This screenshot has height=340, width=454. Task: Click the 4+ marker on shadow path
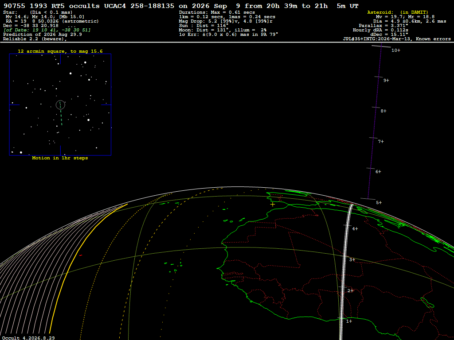[355, 229]
